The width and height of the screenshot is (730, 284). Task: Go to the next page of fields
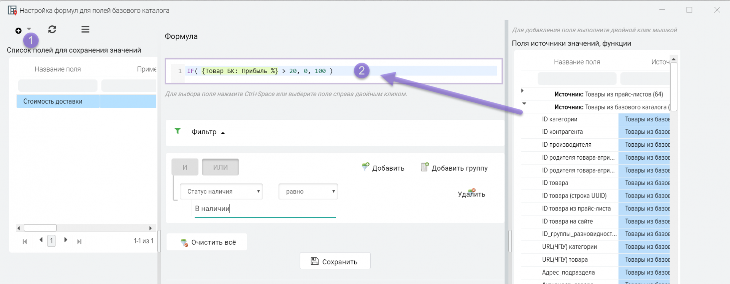coord(65,240)
